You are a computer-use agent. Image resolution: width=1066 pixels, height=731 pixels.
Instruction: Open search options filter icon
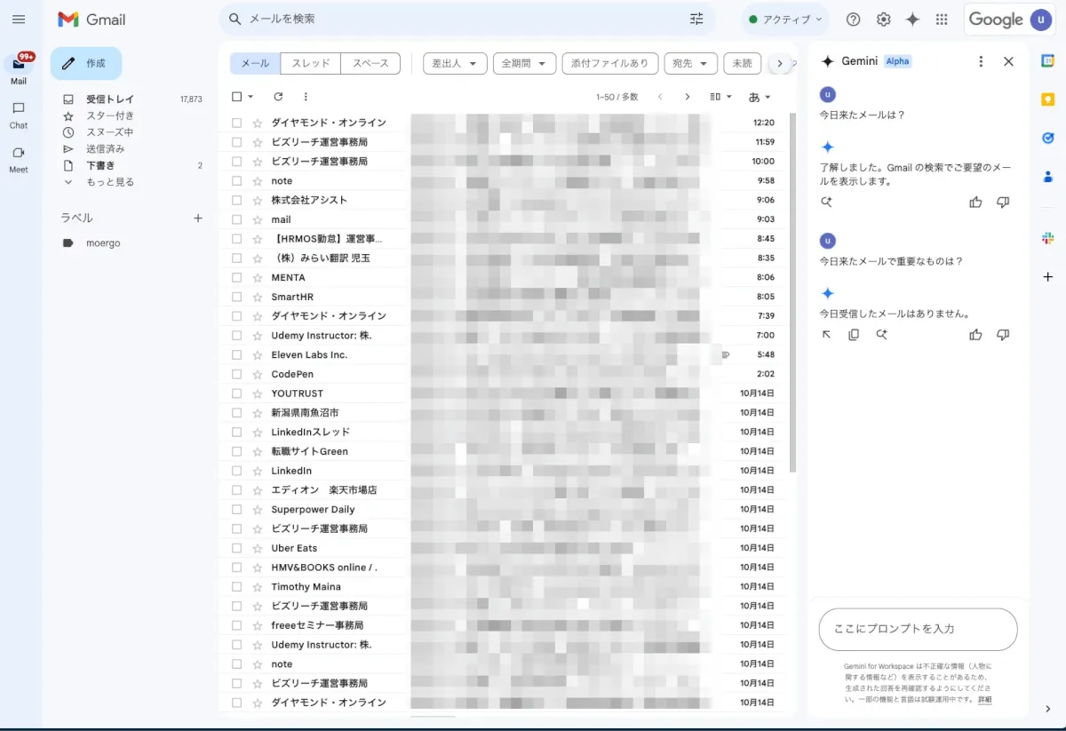coord(696,19)
